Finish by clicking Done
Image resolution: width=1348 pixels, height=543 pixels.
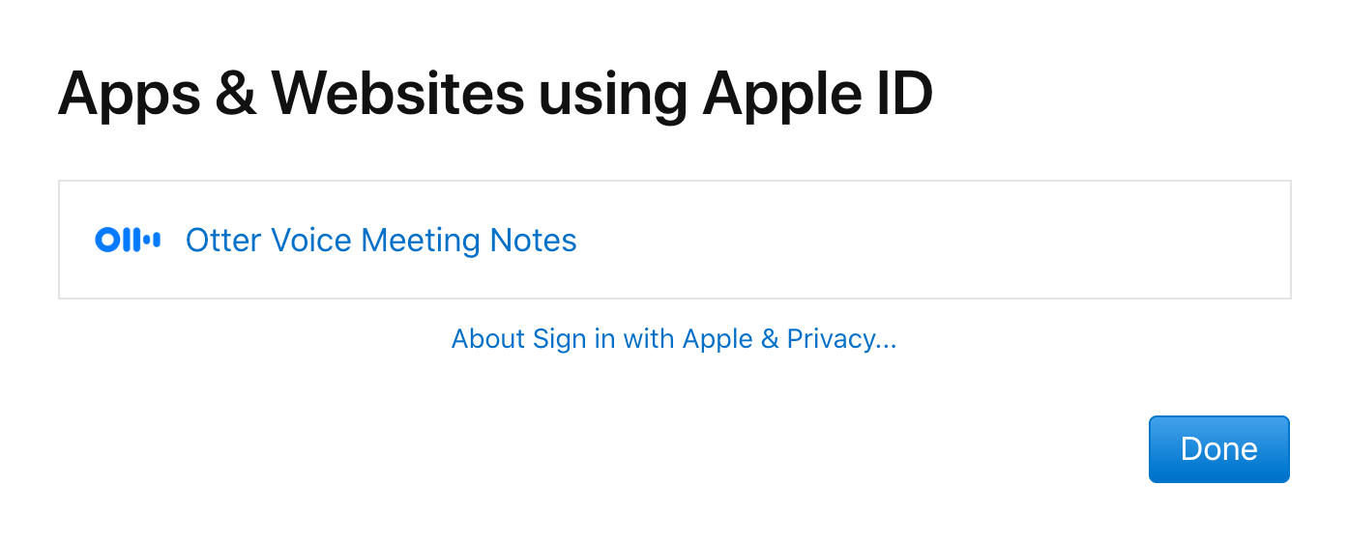point(1218,449)
